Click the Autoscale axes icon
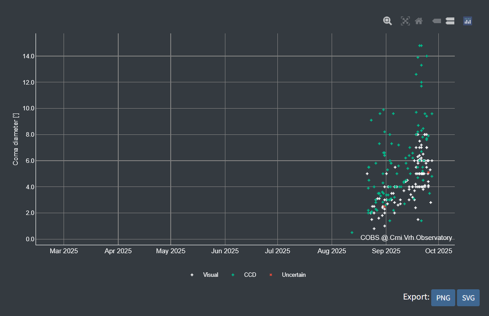Viewport: 489px width, 316px height. click(x=405, y=21)
